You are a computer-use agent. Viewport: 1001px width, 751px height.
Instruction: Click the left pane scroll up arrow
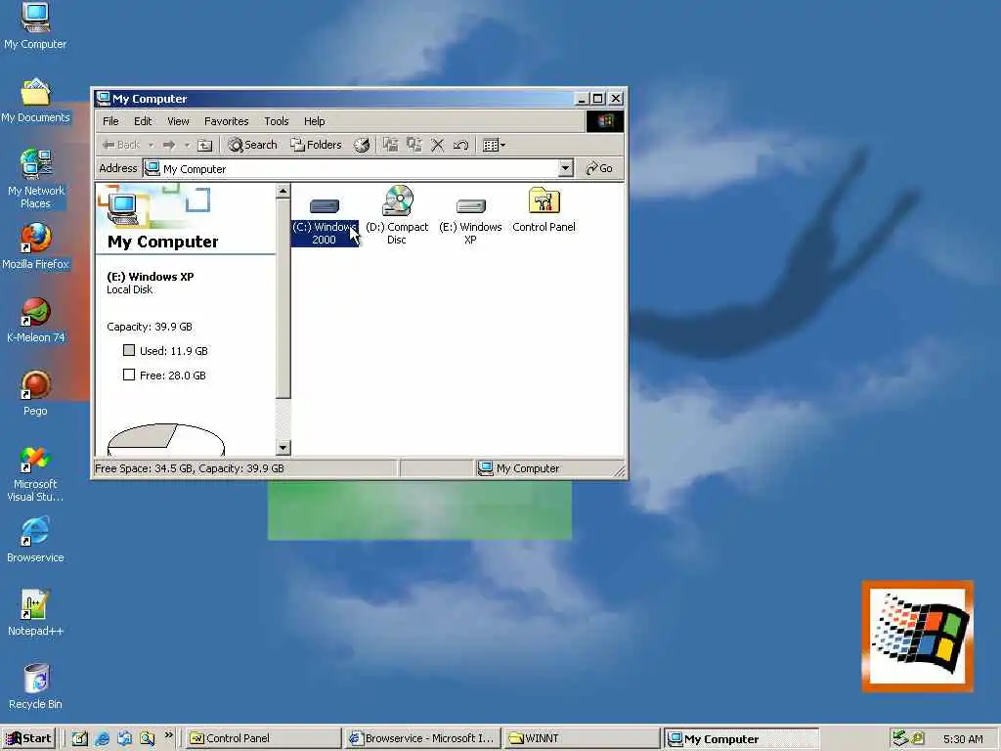tap(283, 192)
